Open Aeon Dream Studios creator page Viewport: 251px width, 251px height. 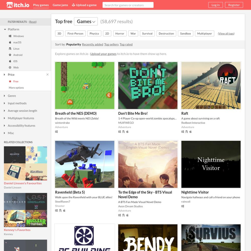pos(131,206)
